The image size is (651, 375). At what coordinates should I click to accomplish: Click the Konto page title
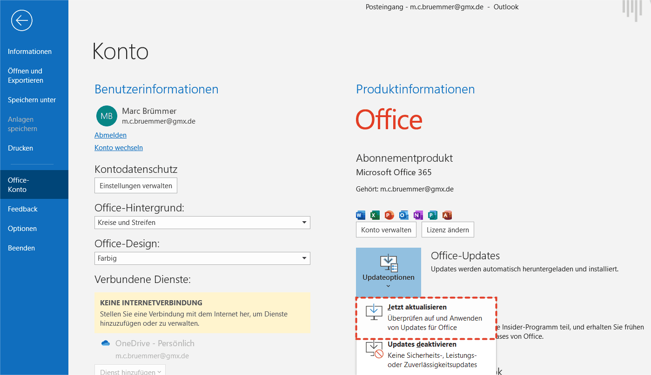pos(121,51)
